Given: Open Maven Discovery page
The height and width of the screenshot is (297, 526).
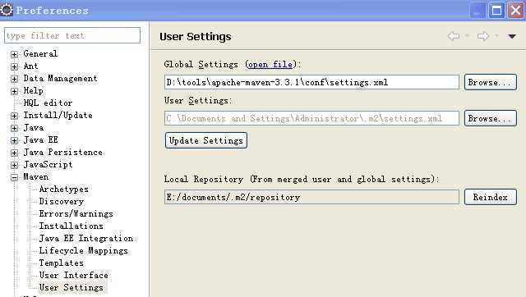Looking at the screenshot, I should point(61,201).
